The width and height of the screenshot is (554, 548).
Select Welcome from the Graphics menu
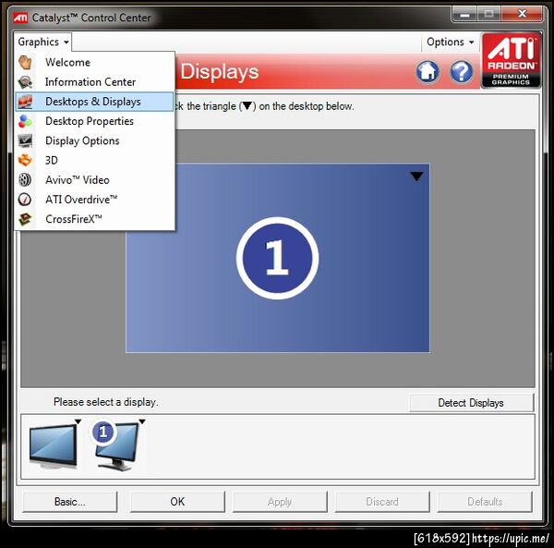(95, 63)
